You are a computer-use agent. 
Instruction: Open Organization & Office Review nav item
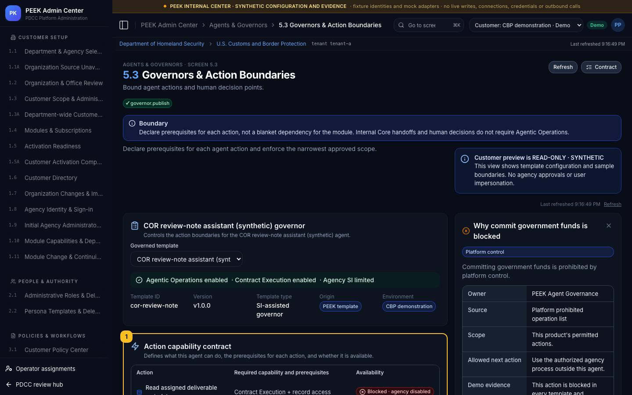(x=56, y=83)
